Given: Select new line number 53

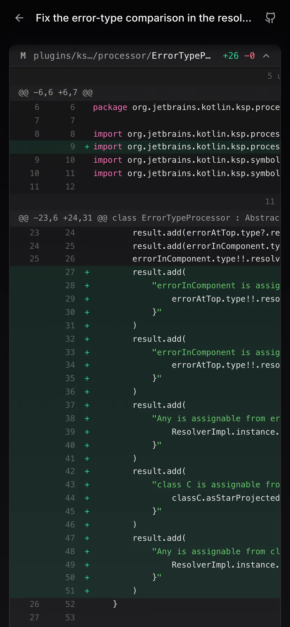Looking at the screenshot, I should pos(70,618).
